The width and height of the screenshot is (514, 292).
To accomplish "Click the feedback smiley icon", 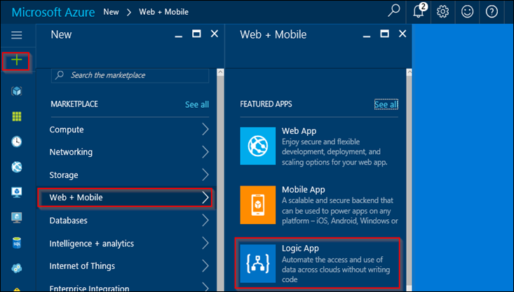I will [467, 12].
